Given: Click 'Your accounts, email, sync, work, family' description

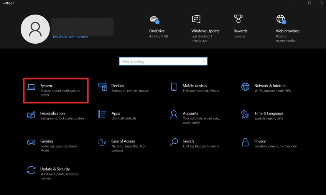Looking at the screenshot, I should [x=201, y=120].
